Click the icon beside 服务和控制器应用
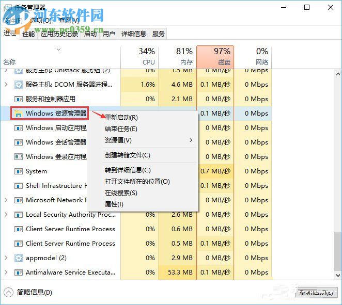The image size is (342, 305). click(x=18, y=99)
